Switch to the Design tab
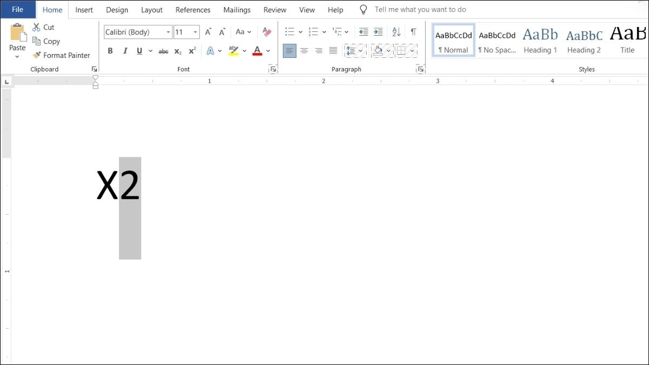 point(117,10)
